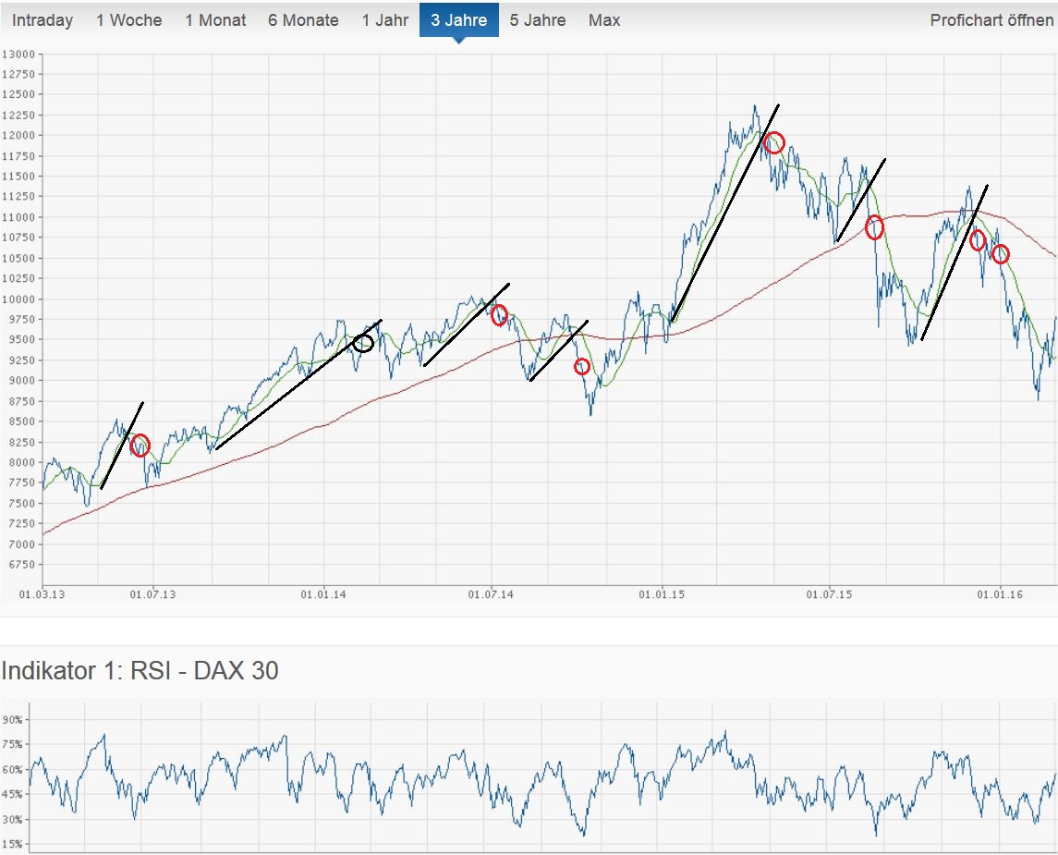The height and width of the screenshot is (855, 1058).
Task: Click the 60% RSI axis label
Action: click(x=12, y=769)
